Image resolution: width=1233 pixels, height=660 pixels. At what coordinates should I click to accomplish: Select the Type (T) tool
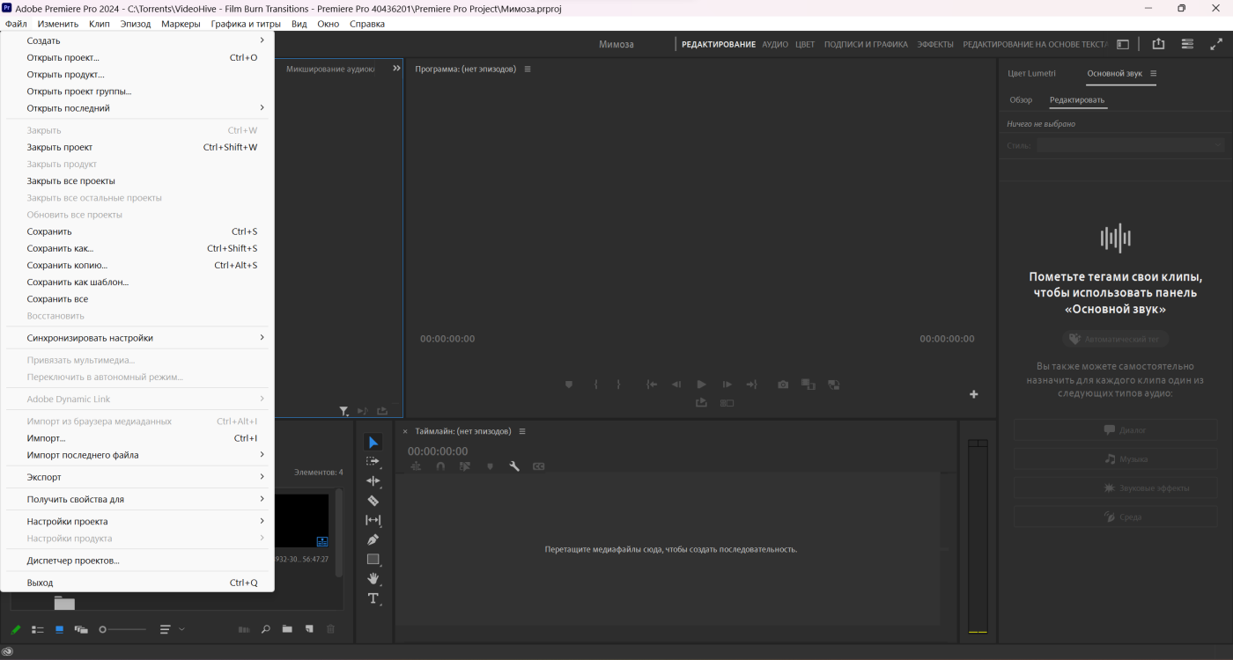[x=373, y=598]
